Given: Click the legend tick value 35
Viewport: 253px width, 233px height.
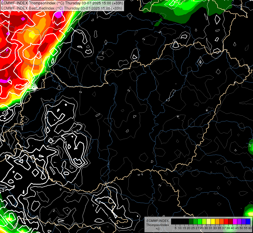Looking at the screenshot, I should (219, 228).
